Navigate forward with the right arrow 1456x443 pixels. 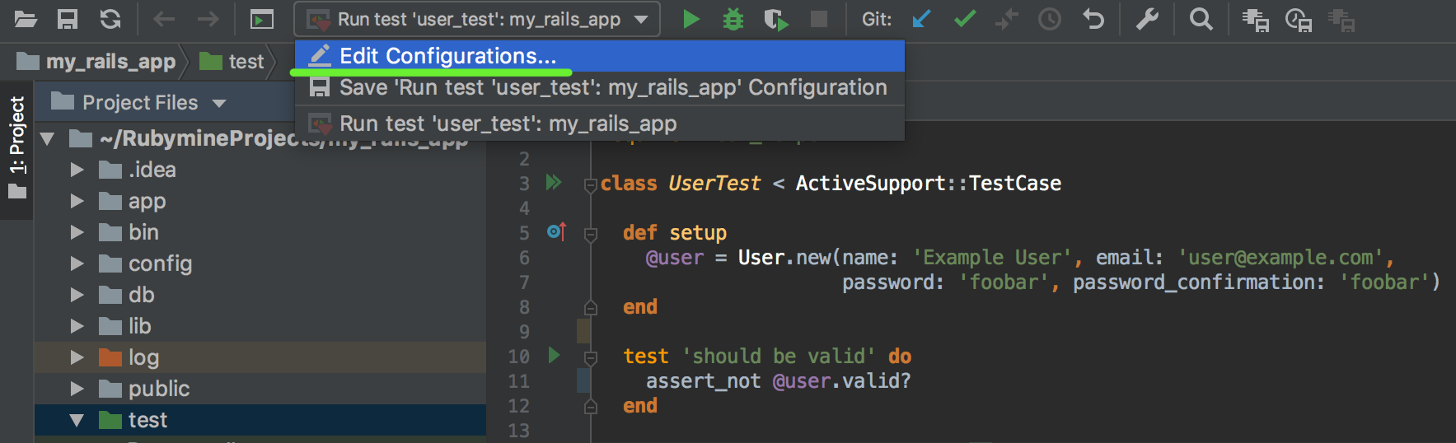208,19
